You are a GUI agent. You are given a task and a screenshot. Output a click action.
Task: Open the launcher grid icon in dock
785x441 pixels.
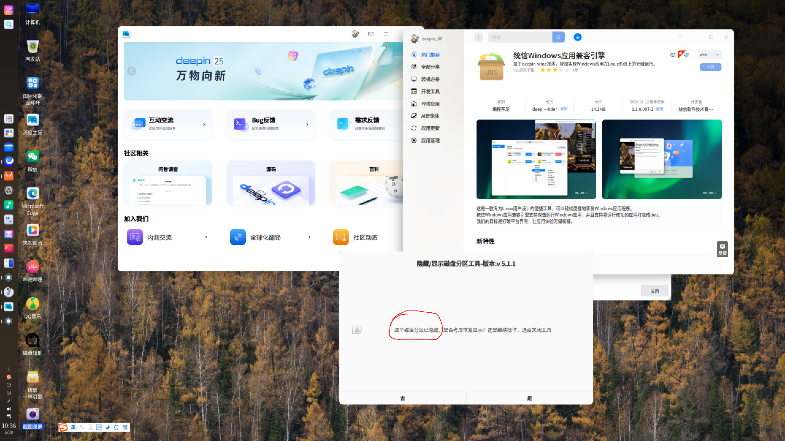tap(9, 119)
